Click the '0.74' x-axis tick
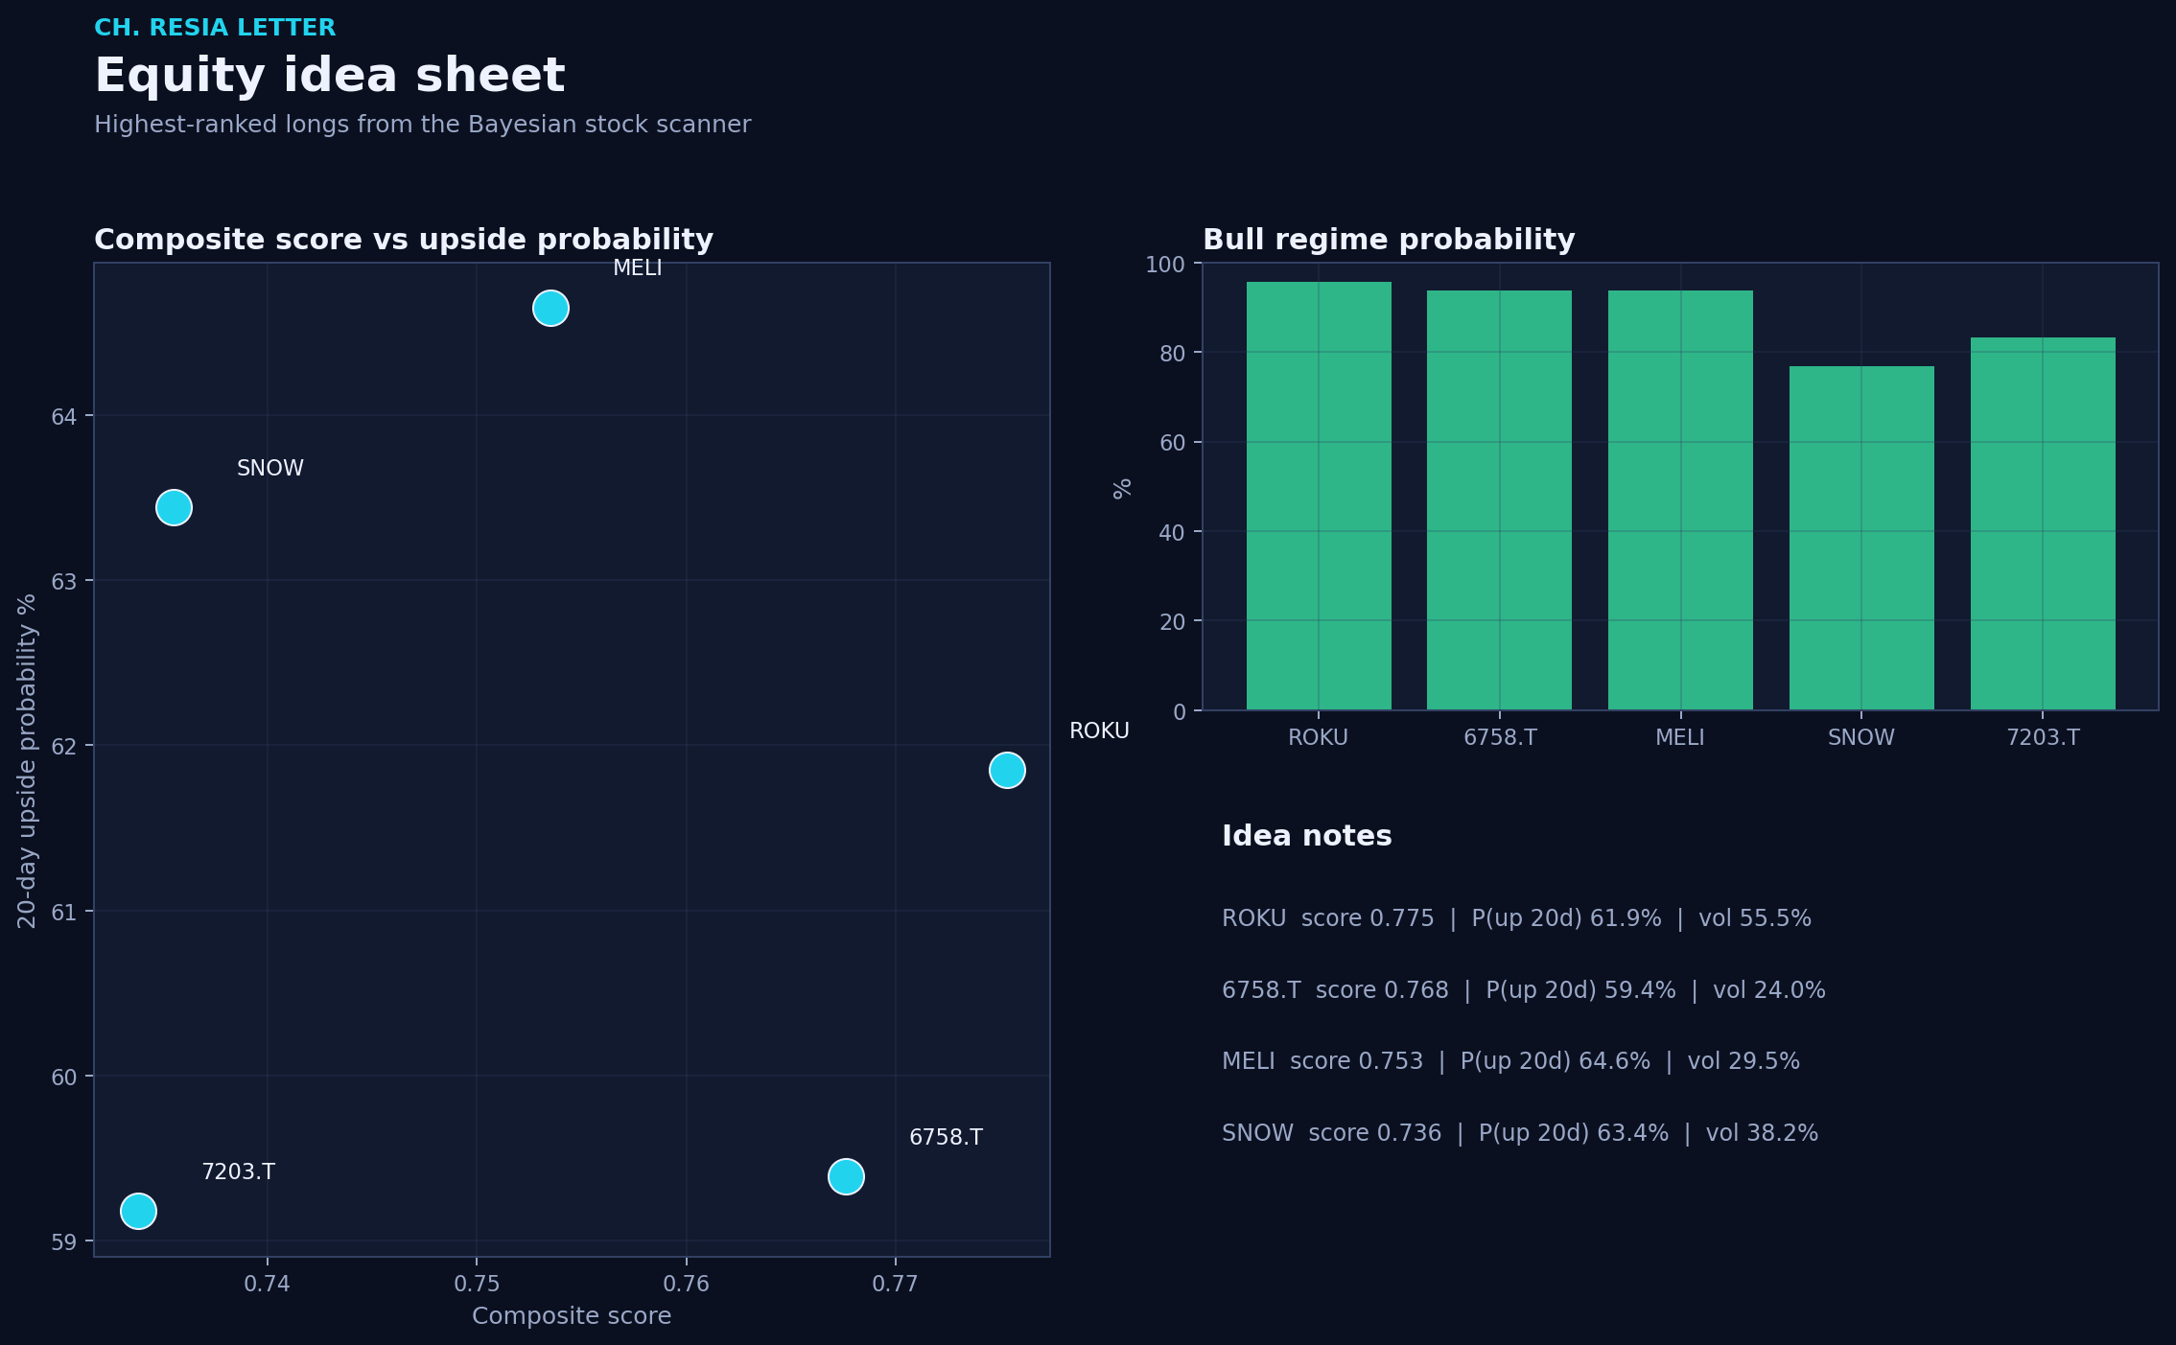The height and width of the screenshot is (1345, 2176). [x=267, y=1284]
